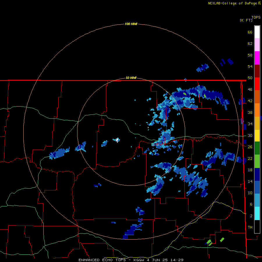Select the "10" legend value
This screenshot has height=262, width=262.
click(250, 193)
